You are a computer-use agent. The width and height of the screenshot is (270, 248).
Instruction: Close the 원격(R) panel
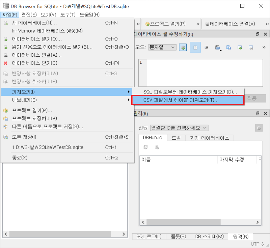coord(265,113)
